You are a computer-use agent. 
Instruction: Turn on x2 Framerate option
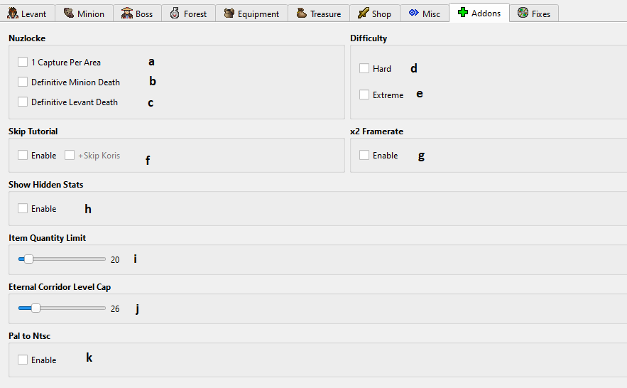[x=364, y=156]
